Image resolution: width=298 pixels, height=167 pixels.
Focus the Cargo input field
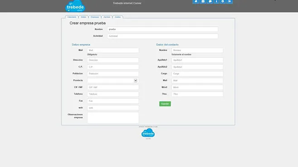(197, 74)
